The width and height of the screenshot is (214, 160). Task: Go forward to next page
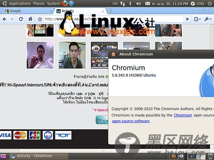tap(12, 19)
